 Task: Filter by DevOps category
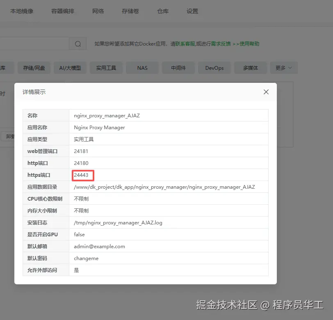pos(214,68)
